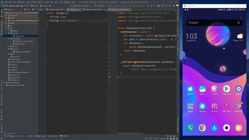Click the CRLF line separator status entry
This screenshot has height=140, width=249.
click(151, 138)
